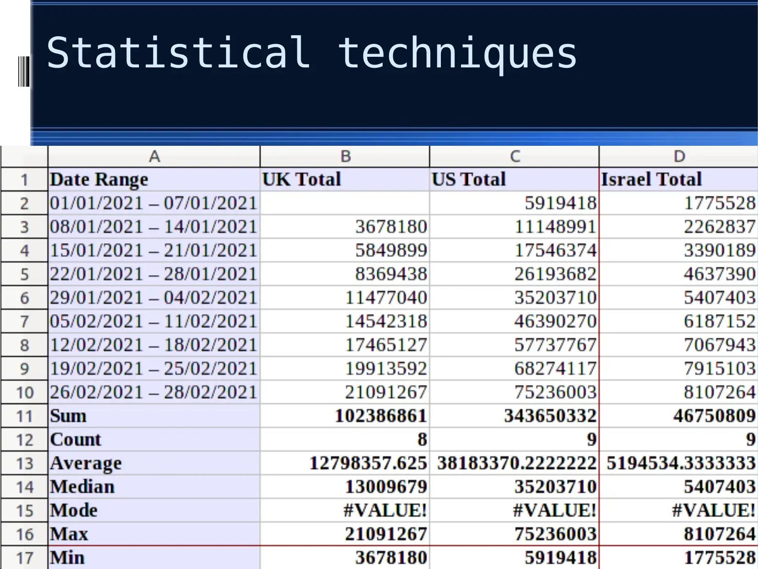The width and height of the screenshot is (758, 569).
Task: Select US value 26193682
Action: (x=514, y=274)
